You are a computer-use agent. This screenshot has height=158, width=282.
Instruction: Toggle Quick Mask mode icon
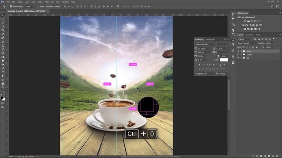point(3,103)
